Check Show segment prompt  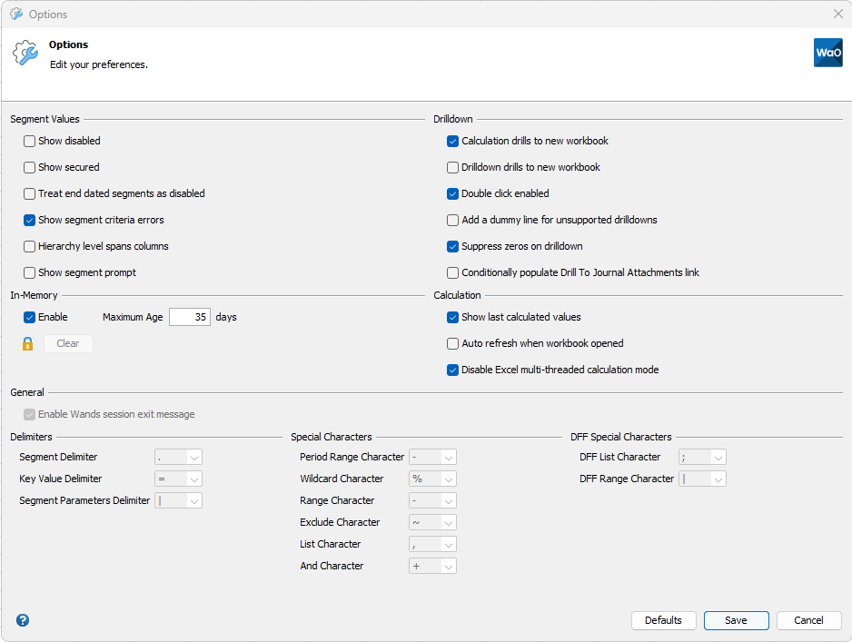point(29,272)
